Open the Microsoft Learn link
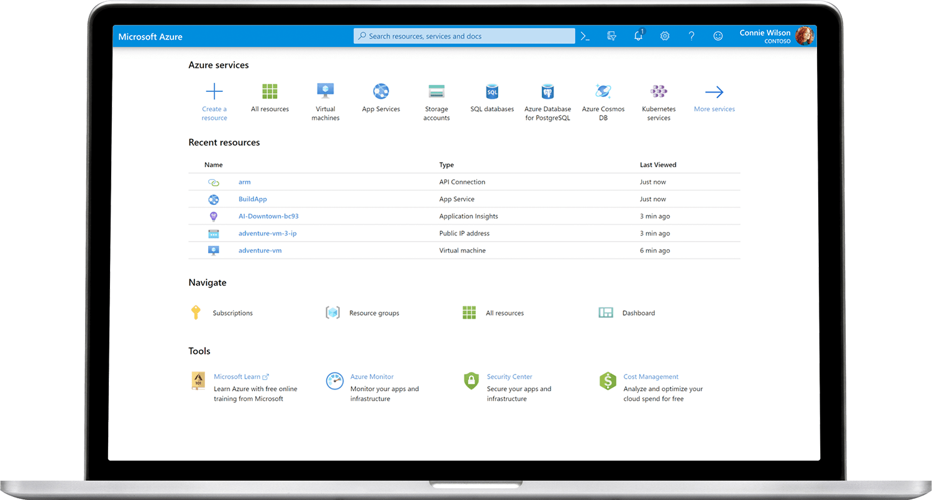Viewport: 932px width, 500px height. [241, 376]
